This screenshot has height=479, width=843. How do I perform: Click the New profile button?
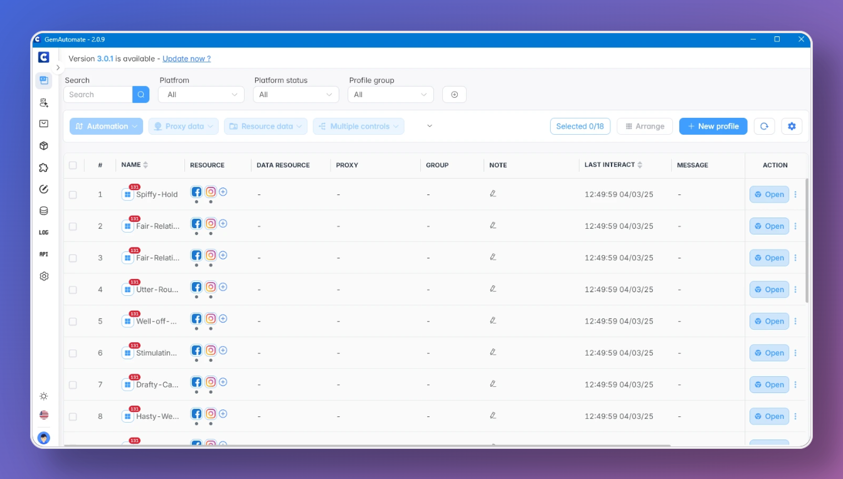(x=713, y=126)
